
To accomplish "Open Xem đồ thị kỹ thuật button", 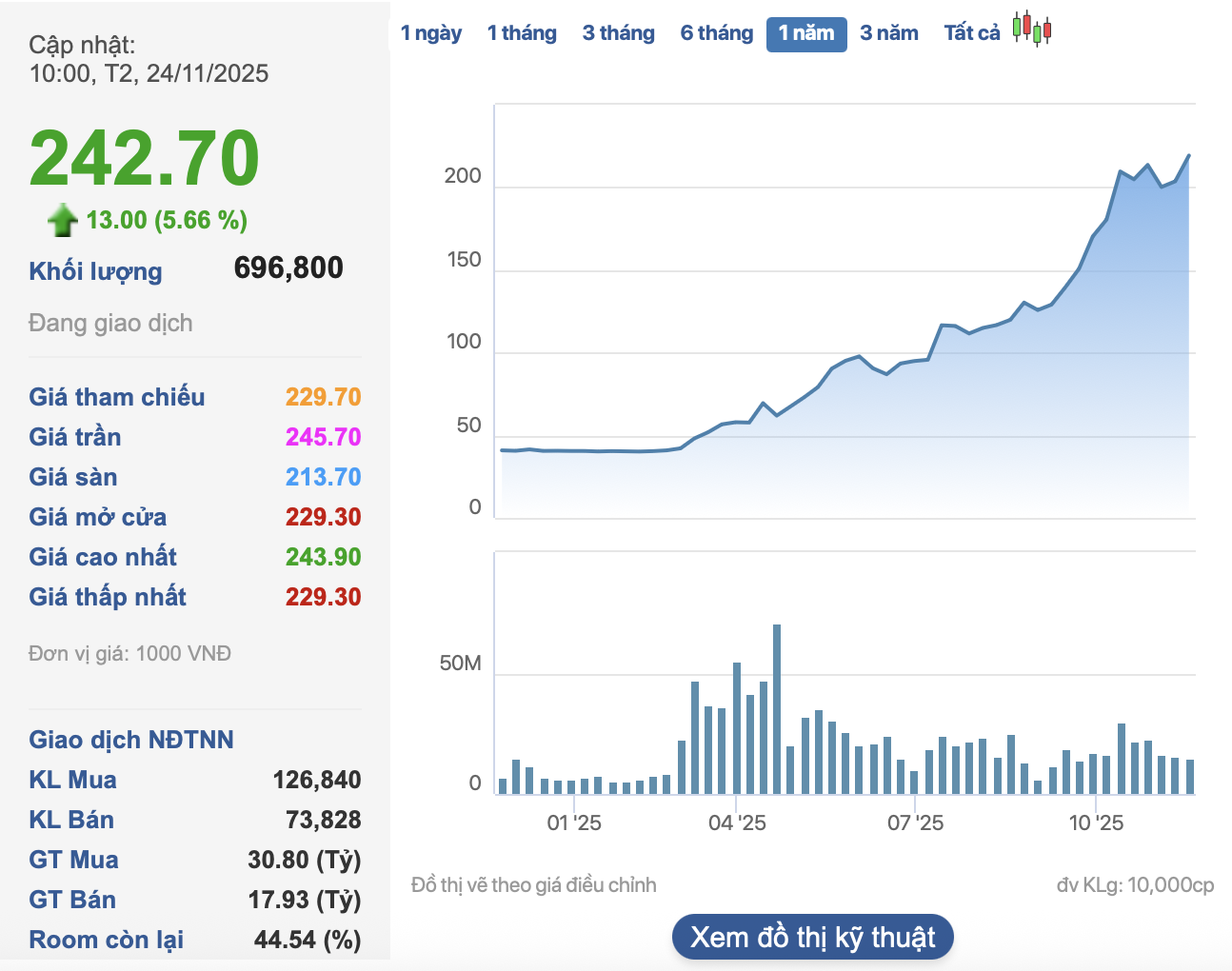I will (x=812, y=938).
